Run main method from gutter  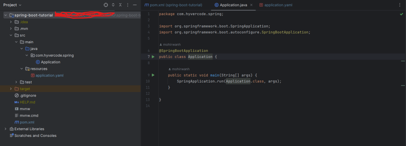(153, 75)
